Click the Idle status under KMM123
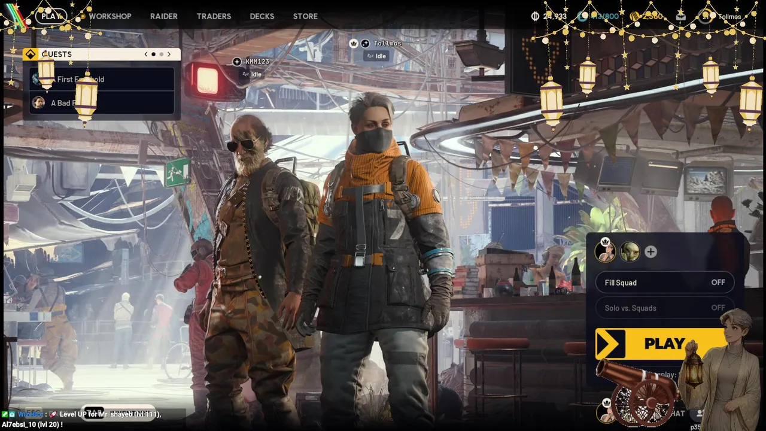 pyautogui.click(x=251, y=74)
